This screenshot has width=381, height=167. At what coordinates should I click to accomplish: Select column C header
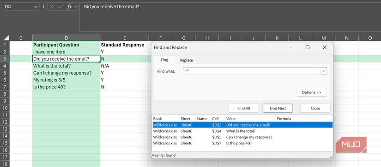[21, 38]
